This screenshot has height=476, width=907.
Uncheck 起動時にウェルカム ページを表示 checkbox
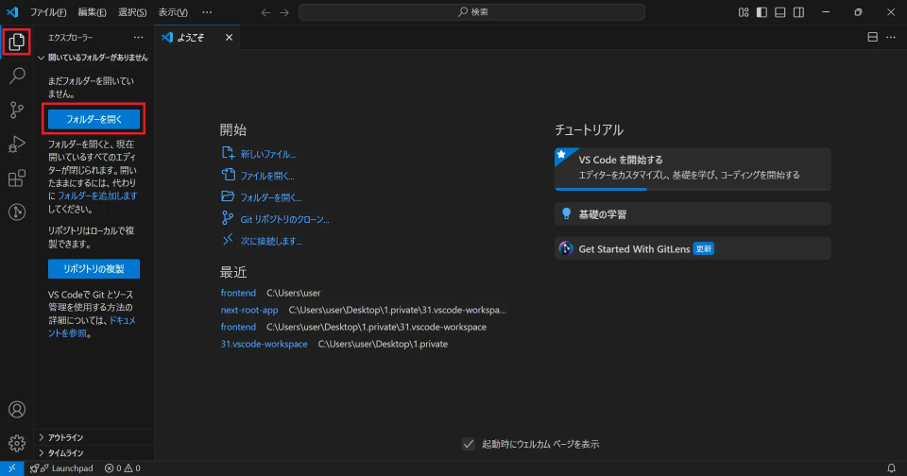469,444
